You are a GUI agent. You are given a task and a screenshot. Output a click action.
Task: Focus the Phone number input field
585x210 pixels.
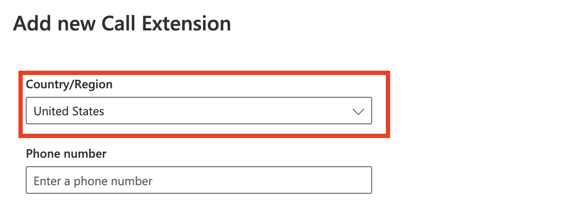(x=199, y=180)
